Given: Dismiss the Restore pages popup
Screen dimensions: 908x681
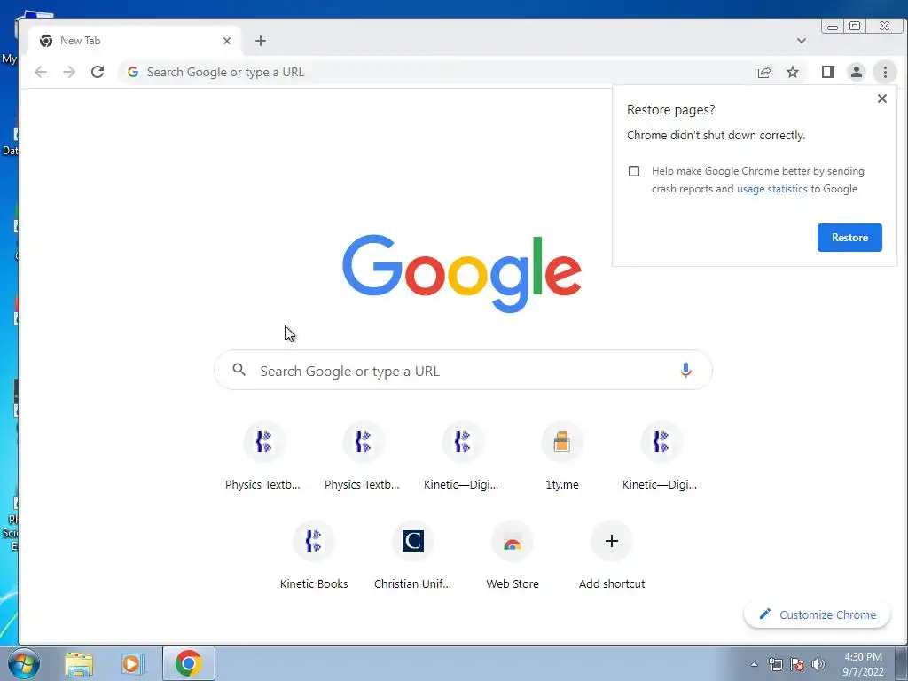Looking at the screenshot, I should [x=882, y=98].
